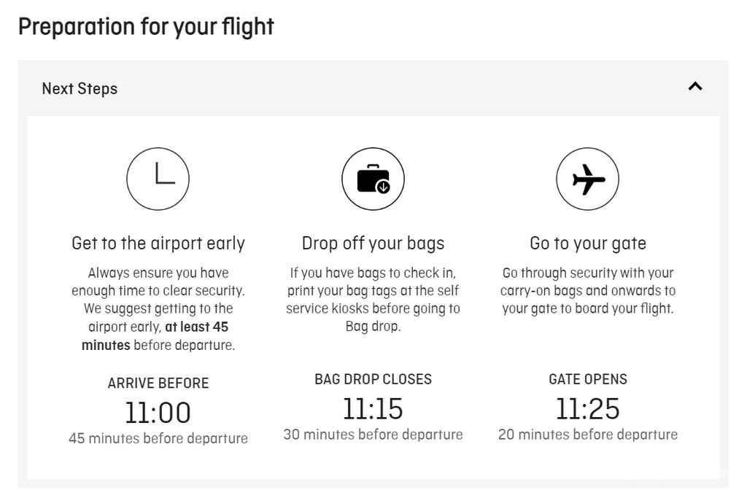Viewport: 747px width, 498px height.
Task: Select the 'Get to the airport early' heading
Action: click(x=158, y=244)
